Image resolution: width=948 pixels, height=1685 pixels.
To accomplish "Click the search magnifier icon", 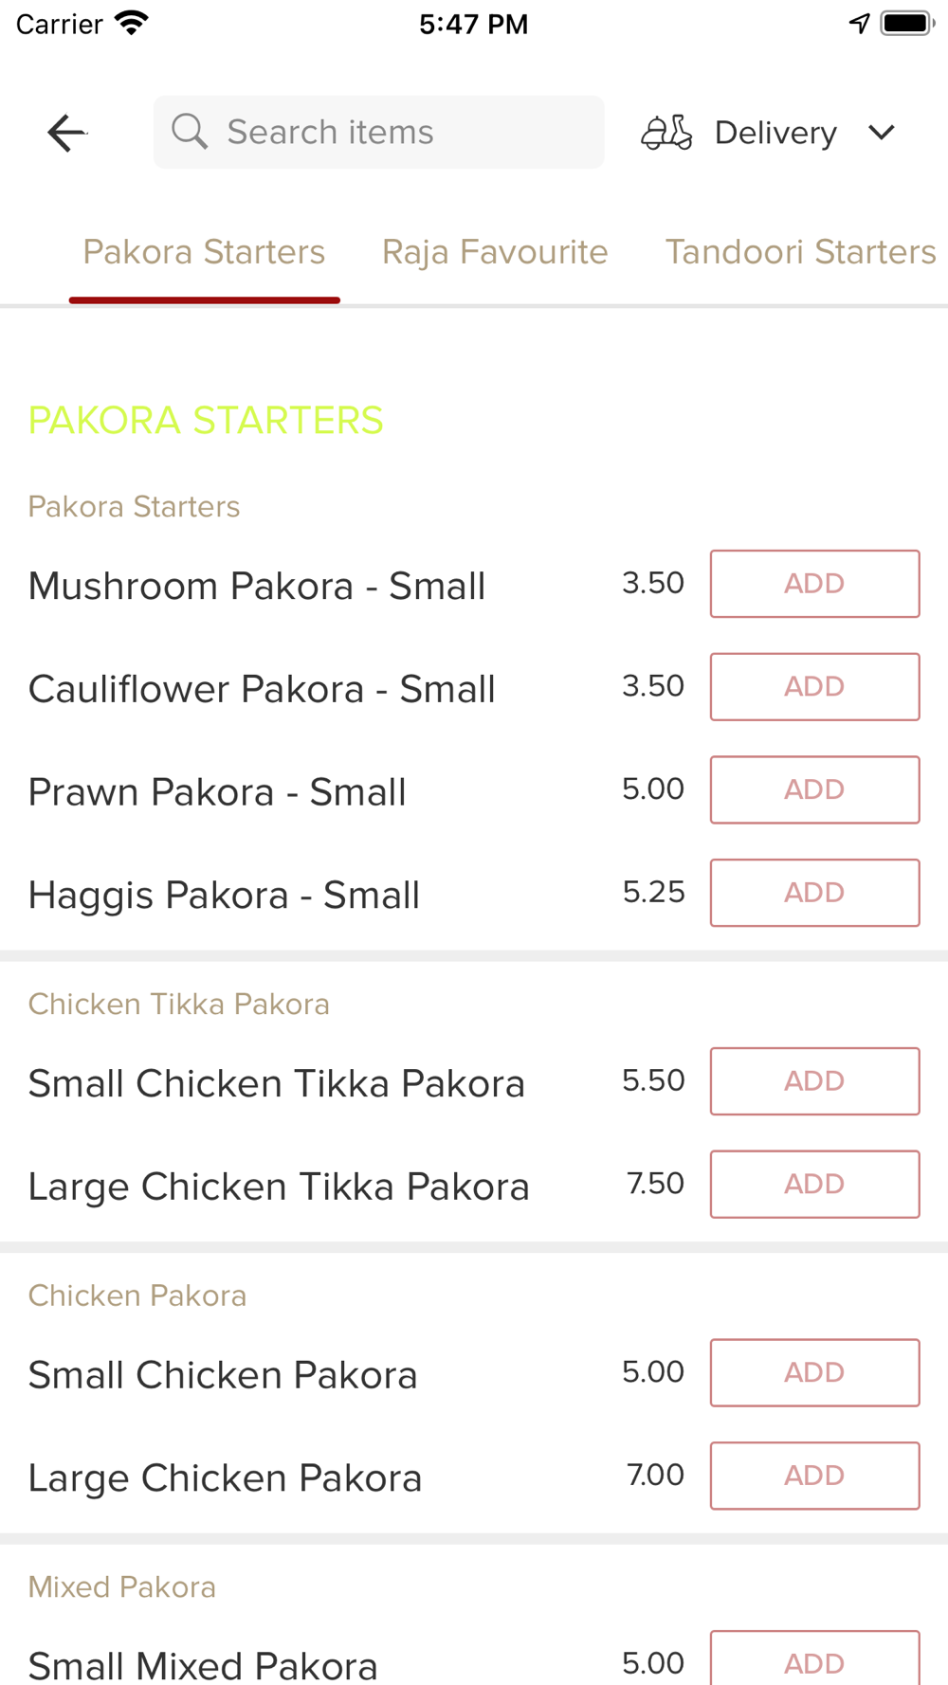I will (190, 132).
